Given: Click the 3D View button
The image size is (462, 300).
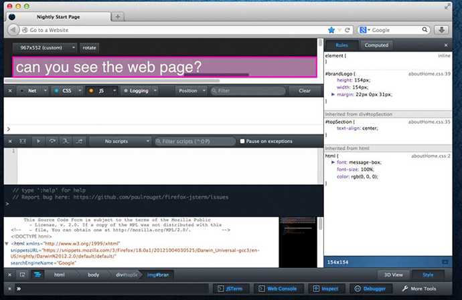Looking at the screenshot, I should pos(392,275).
